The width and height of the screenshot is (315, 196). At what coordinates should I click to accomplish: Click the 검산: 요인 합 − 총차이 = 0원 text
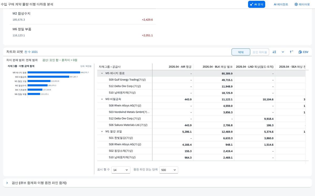coord(60,60)
